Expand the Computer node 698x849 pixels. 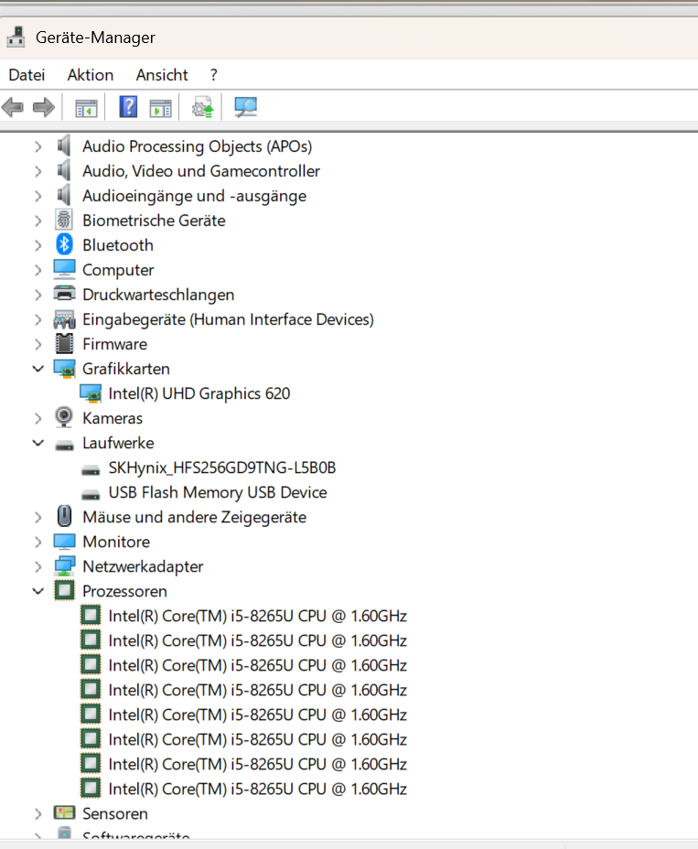point(38,270)
